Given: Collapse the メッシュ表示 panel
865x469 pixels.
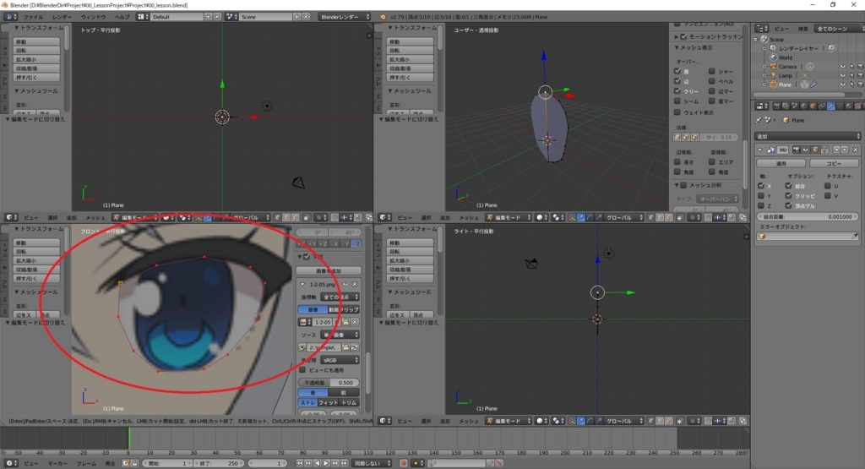Looking at the screenshot, I should (x=677, y=48).
